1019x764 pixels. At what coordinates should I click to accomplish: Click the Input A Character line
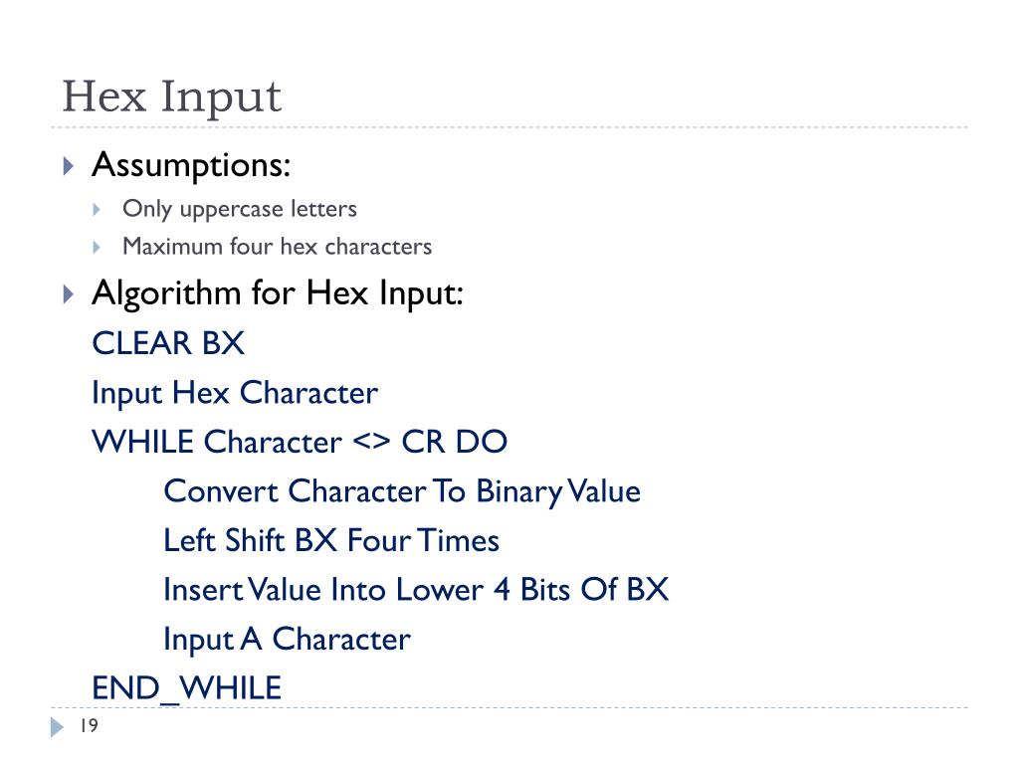coord(287,640)
